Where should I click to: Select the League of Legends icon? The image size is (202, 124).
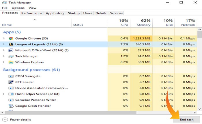click(x=11, y=44)
